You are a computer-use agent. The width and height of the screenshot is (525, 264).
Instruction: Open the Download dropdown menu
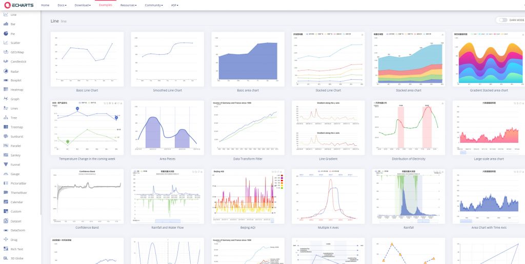83,5
